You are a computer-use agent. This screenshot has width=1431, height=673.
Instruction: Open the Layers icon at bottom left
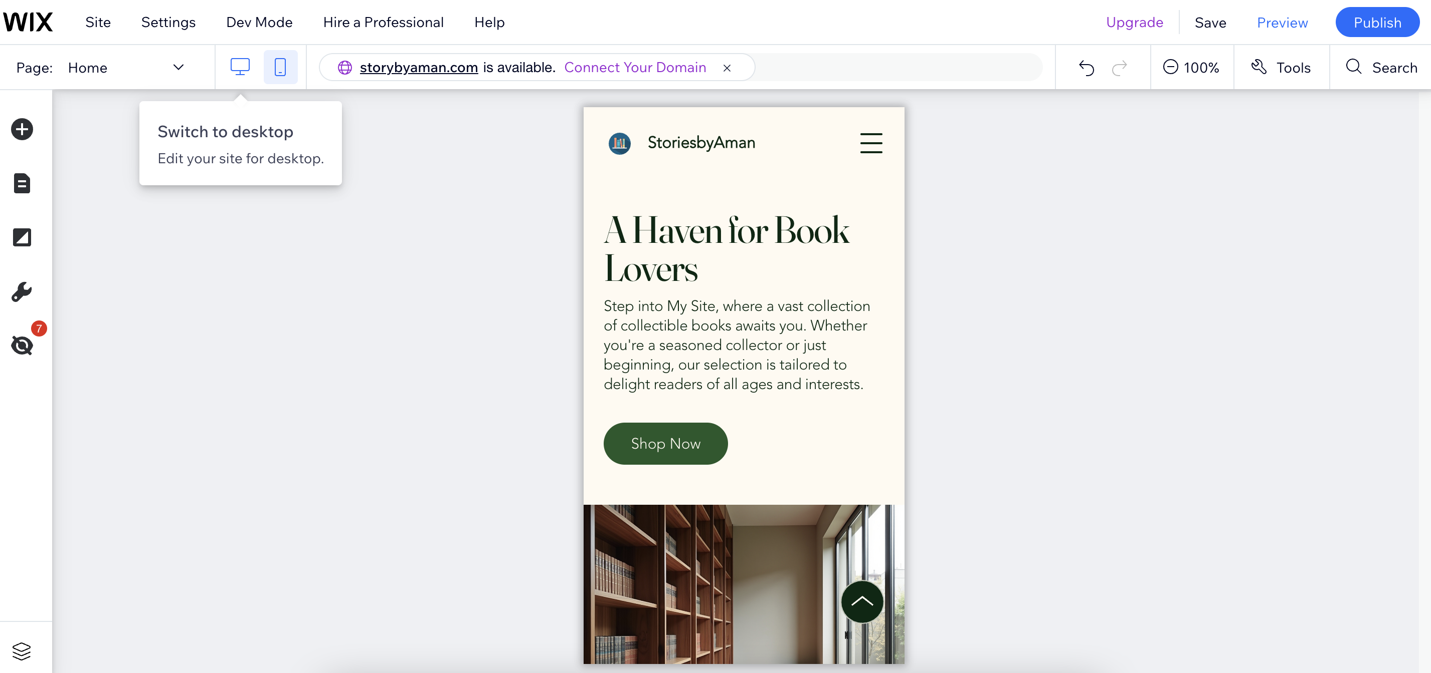coord(22,651)
